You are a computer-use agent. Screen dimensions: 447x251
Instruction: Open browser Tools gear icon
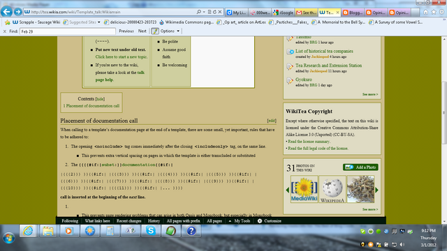[441, 12]
